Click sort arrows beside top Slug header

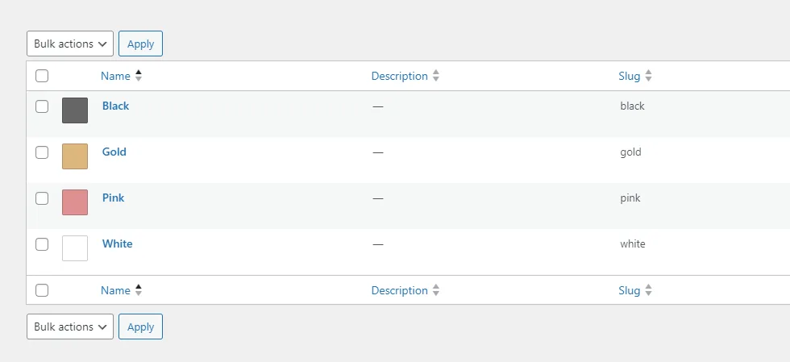[x=648, y=76]
